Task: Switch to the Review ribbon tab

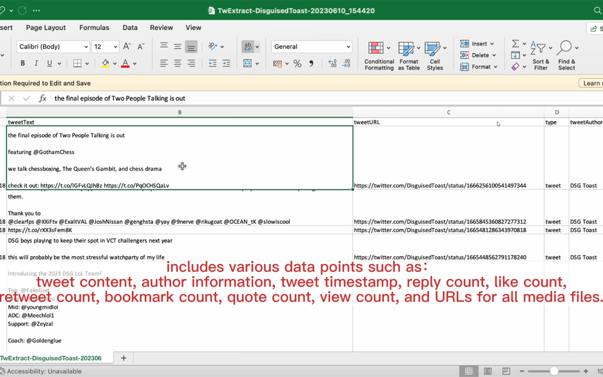Action: 161,27
